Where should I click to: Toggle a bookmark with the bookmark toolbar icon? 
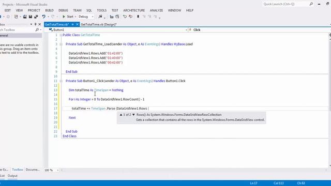click(x=138, y=17)
